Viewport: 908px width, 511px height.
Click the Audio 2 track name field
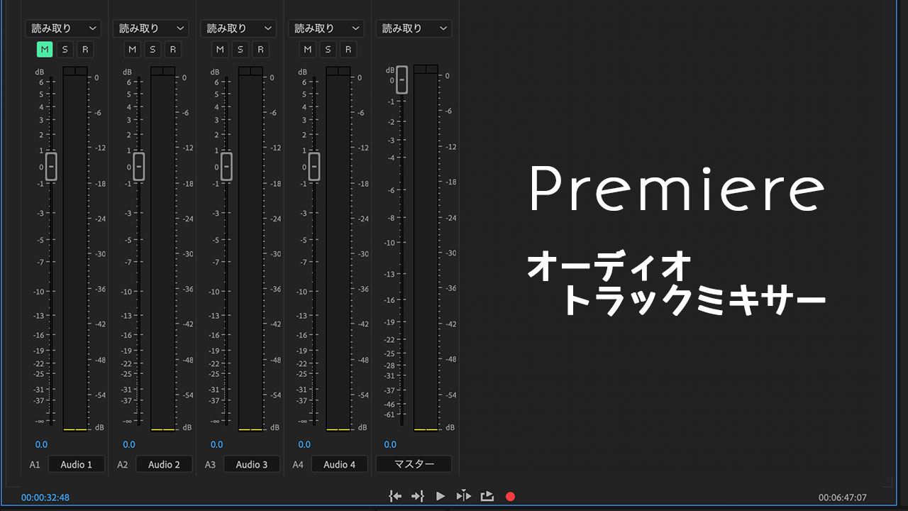[x=165, y=464]
